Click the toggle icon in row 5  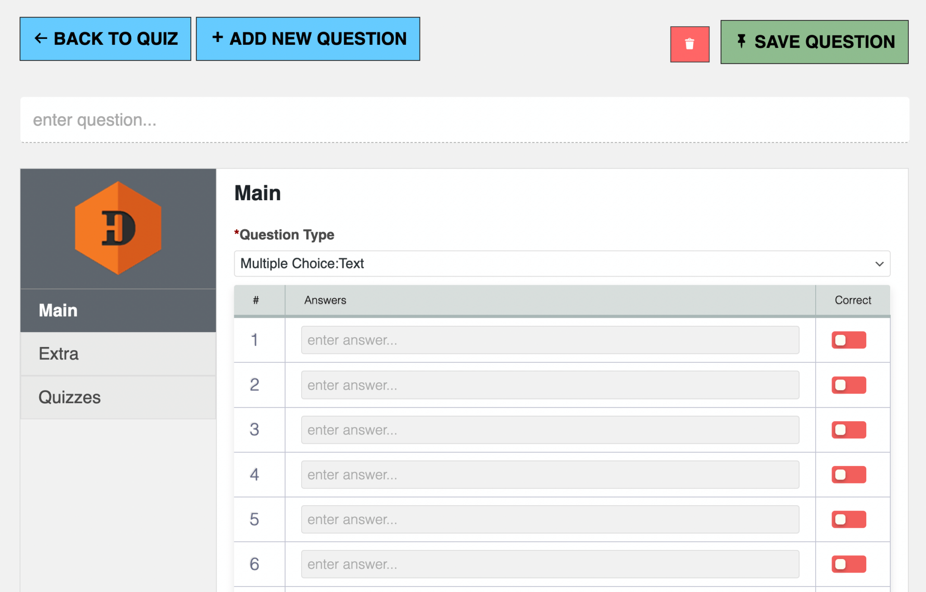[848, 519]
